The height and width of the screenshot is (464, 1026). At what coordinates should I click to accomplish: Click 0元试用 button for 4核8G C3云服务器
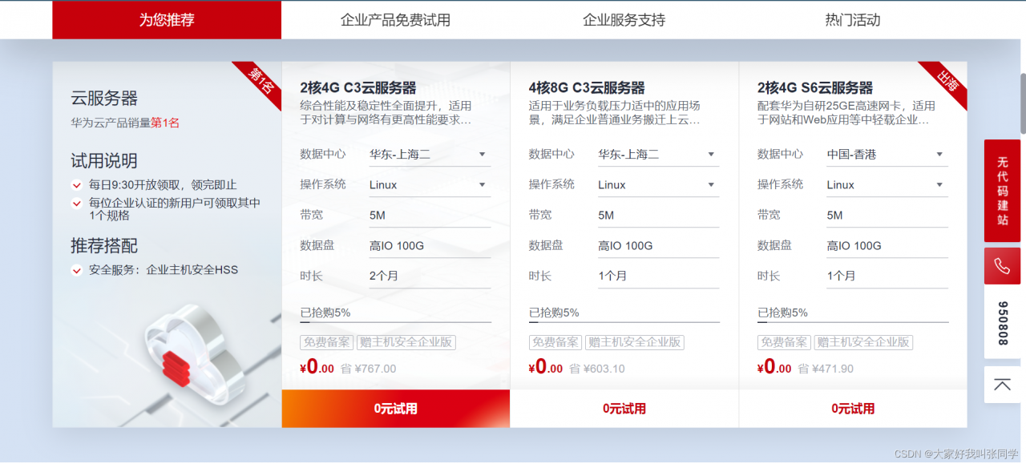(624, 409)
